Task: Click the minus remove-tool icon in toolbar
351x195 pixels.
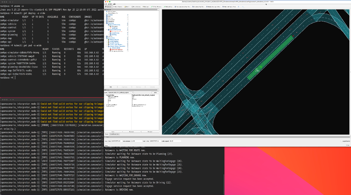Action: click(x=243, y=7)
